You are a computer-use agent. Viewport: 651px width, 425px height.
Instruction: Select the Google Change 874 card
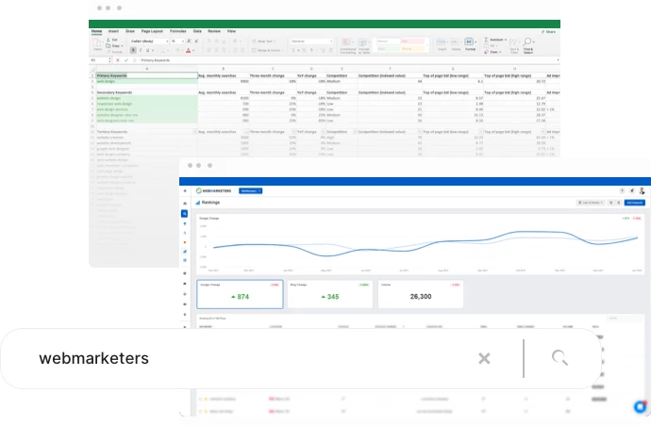point(240,294)
